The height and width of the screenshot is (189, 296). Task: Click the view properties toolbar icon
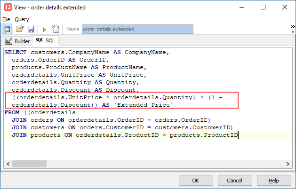coord(7,29)
